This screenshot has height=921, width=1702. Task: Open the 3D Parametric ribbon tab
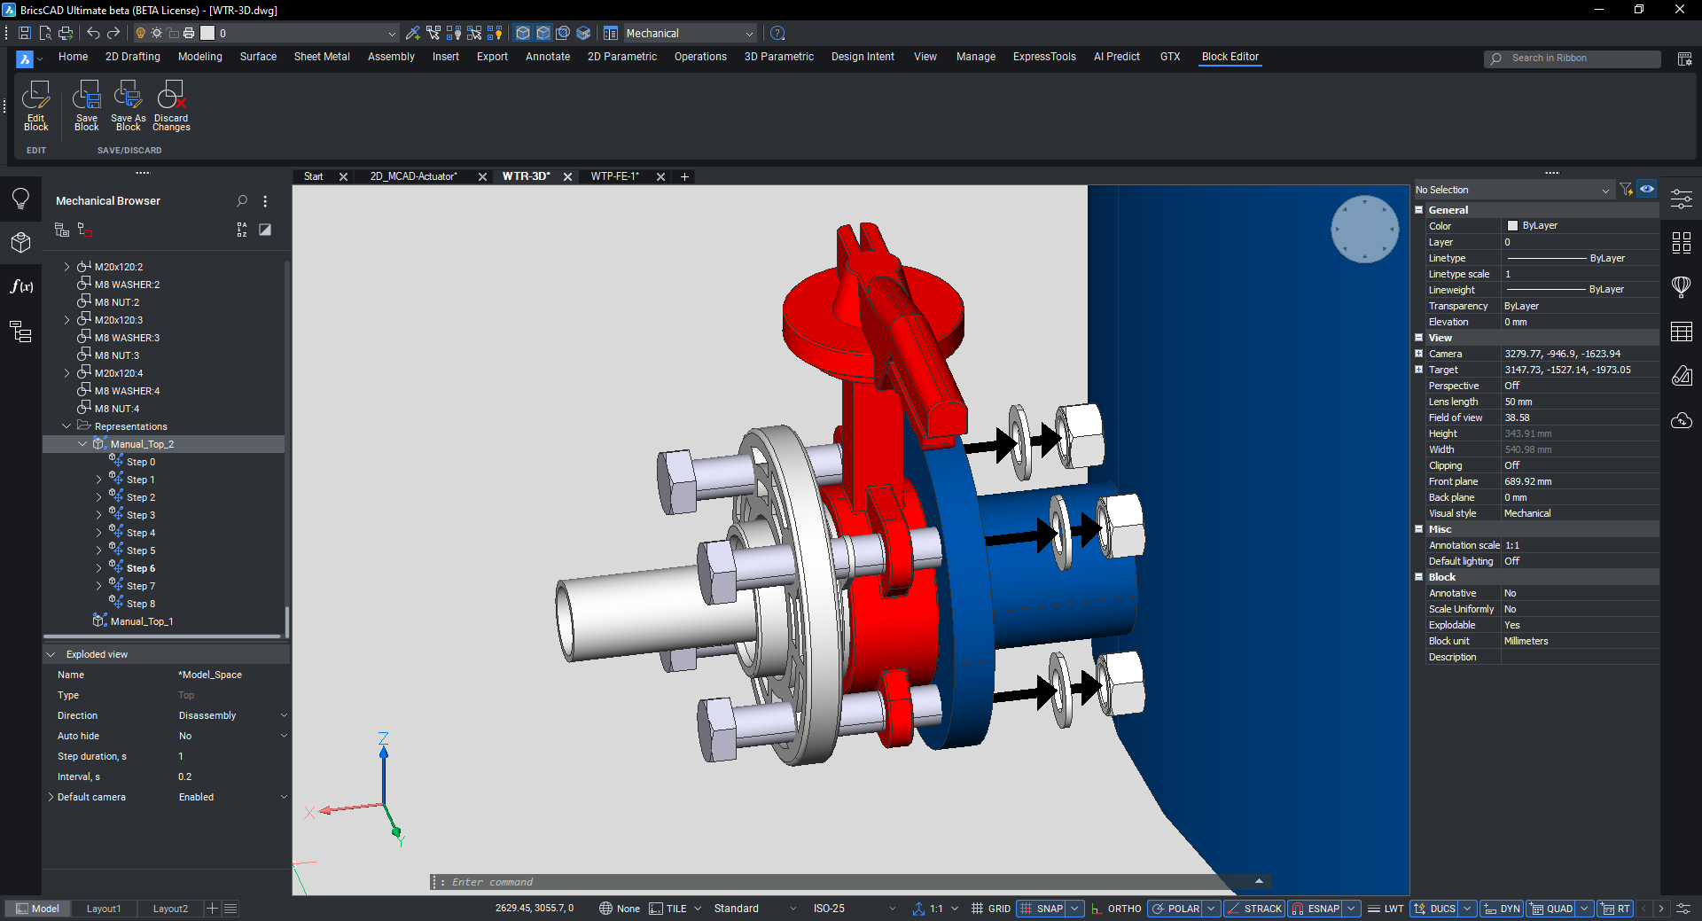click(x=778, y=57)
